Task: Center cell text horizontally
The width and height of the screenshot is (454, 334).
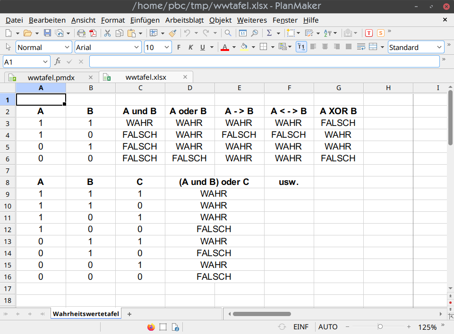Action: click(x=325, y=47)
